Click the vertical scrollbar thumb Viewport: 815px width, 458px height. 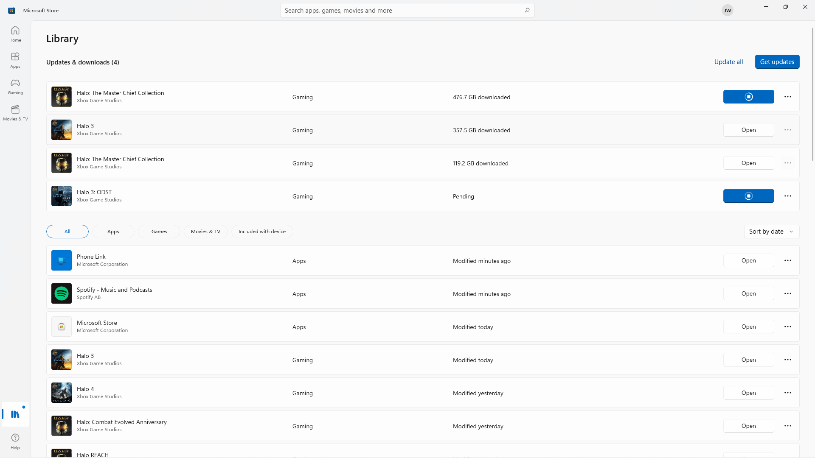pyautogui.click(x=813, y=94)
